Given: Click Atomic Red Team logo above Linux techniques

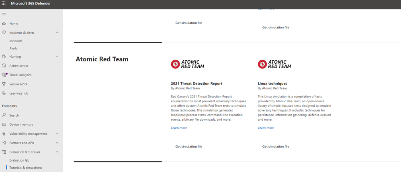Looking at the screenshot, I should pyautogui.click(x=275, y=64).
